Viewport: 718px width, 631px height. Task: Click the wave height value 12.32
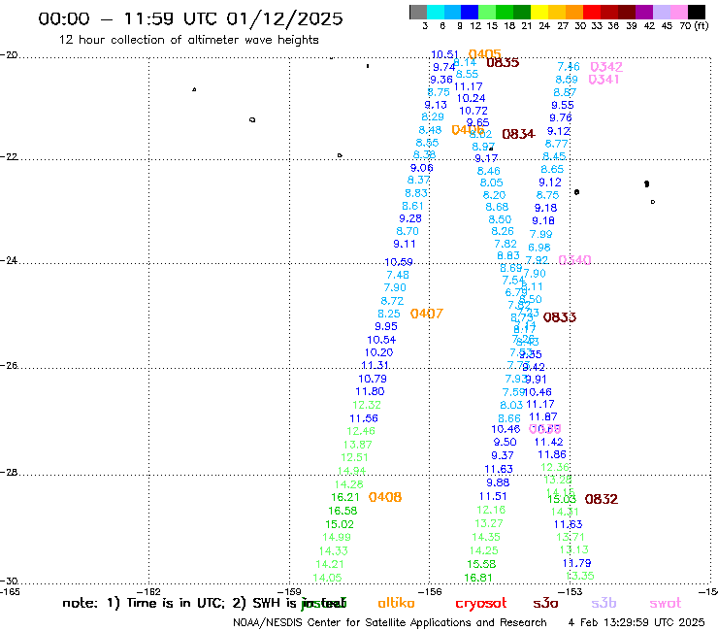pos(367,405)
